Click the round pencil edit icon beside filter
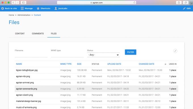 pyautogui.click(x=175, y=51)
